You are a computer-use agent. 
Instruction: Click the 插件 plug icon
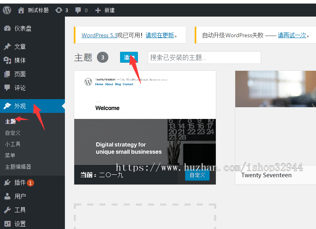7,182
